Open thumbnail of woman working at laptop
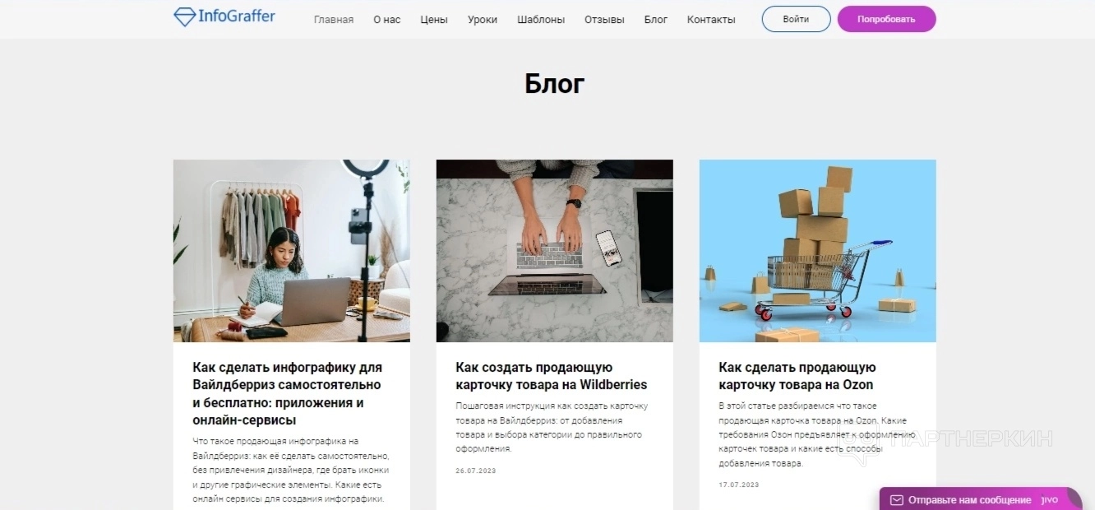The image size is (1095, 510). 292,251
